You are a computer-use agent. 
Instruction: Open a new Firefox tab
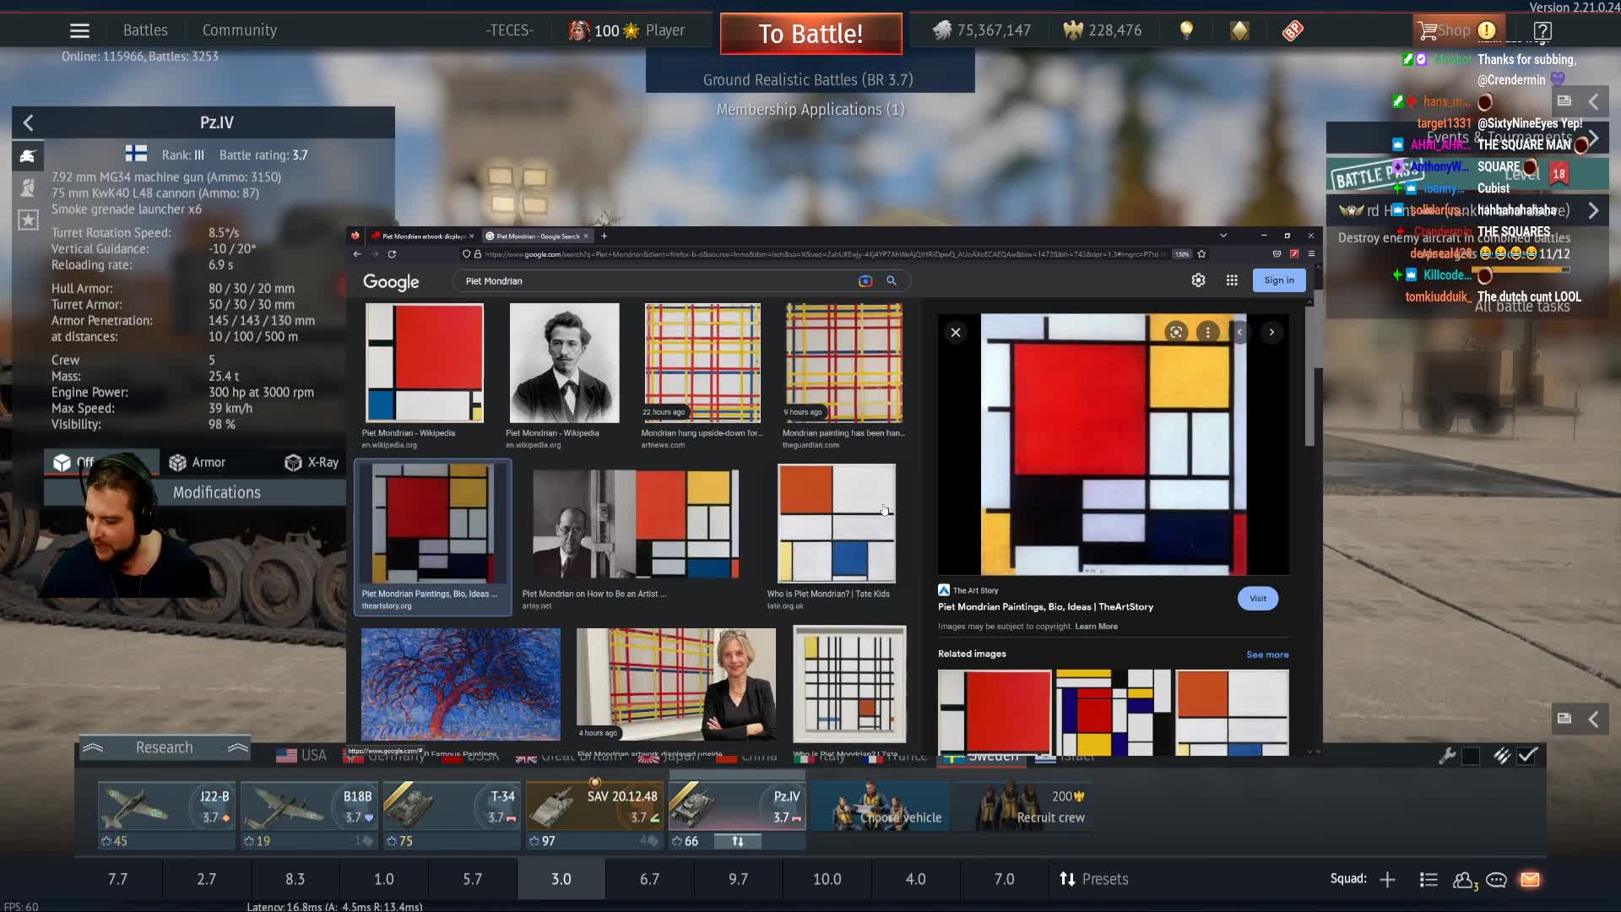coord(604,236)
